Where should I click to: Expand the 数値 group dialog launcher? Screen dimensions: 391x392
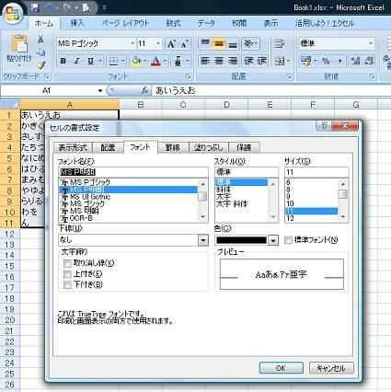pyautogui.click(x=373, y=76)
